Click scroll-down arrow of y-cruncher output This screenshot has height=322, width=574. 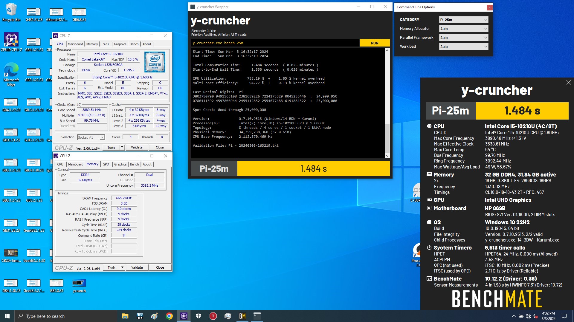[387, 156]
